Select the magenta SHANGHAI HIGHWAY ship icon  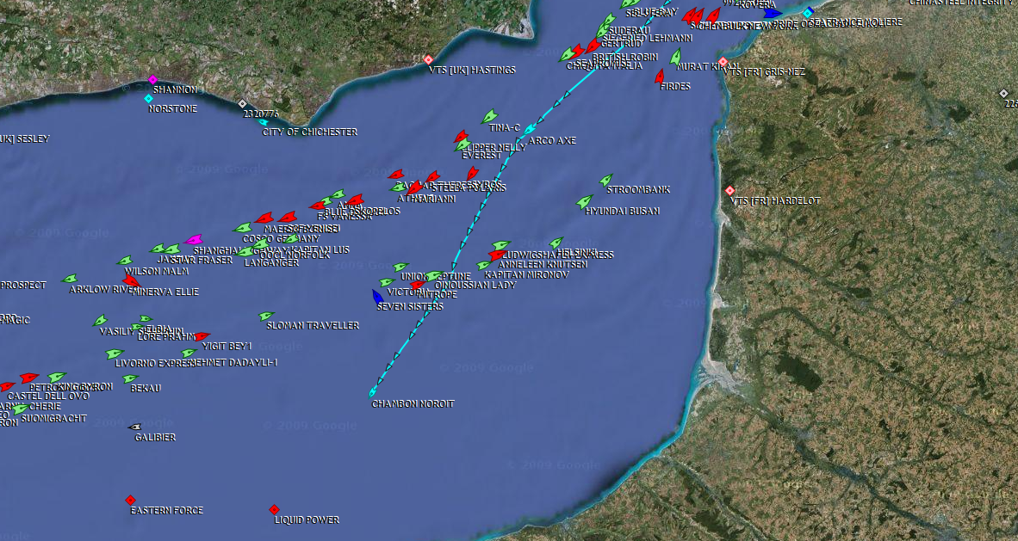pyautogui.click(x=193, y=240)
